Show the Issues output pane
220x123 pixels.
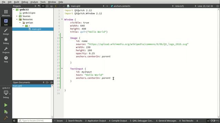pos(58,121)
